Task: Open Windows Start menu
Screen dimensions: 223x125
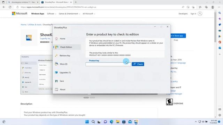Action: click(87, 122)
